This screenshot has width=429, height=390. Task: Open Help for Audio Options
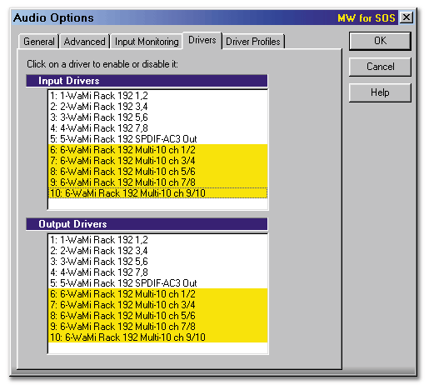[x=380, y=92]
